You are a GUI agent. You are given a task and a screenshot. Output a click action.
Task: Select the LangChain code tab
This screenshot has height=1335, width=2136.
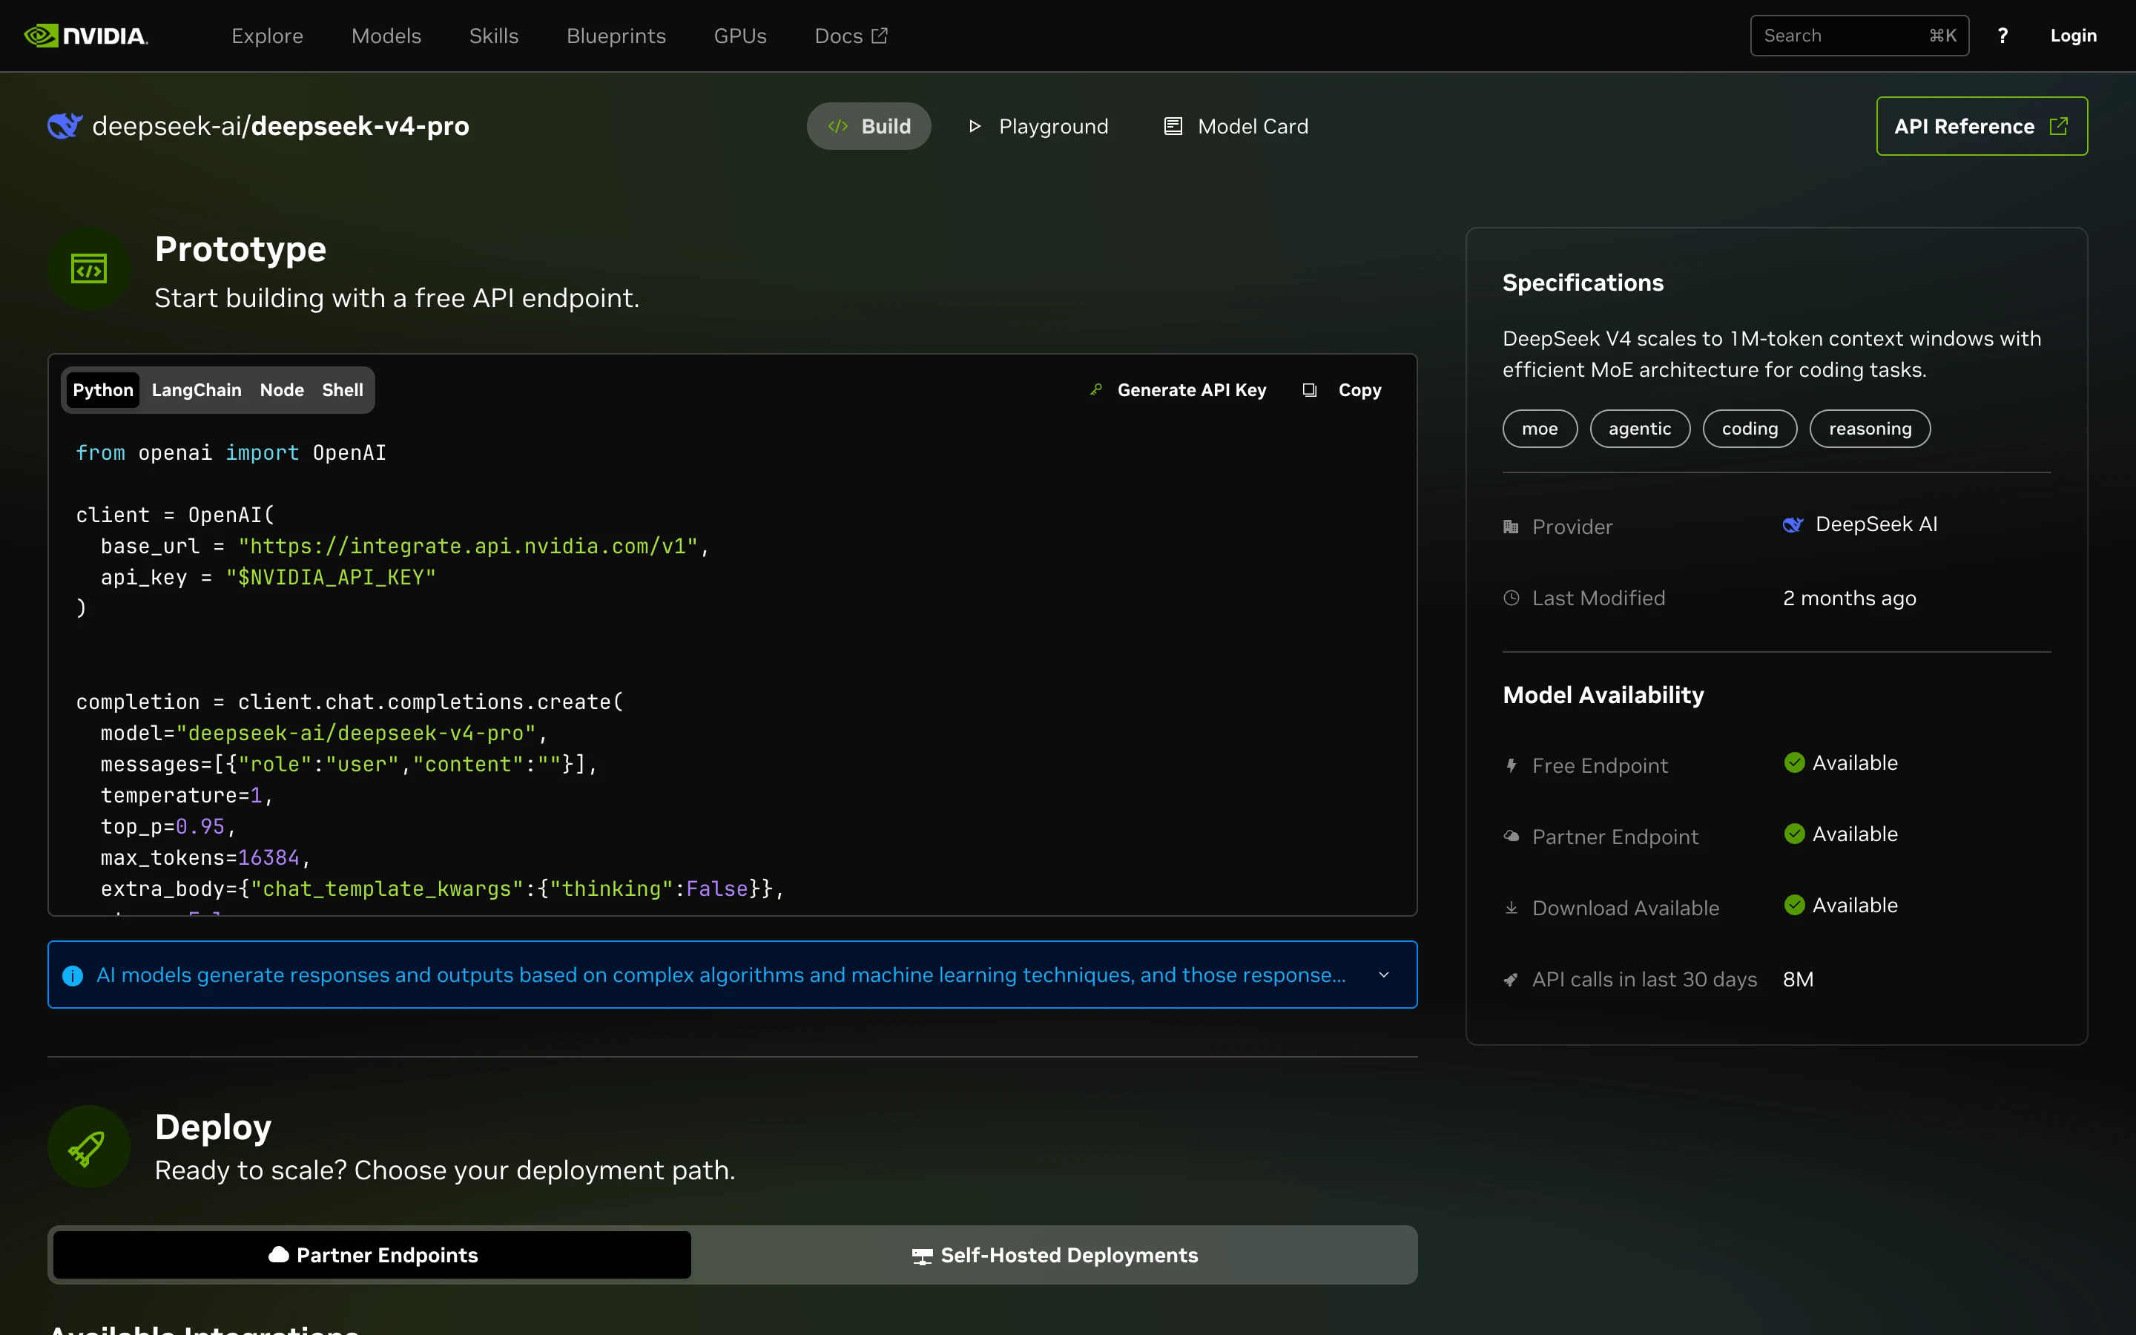click(196, 389)
